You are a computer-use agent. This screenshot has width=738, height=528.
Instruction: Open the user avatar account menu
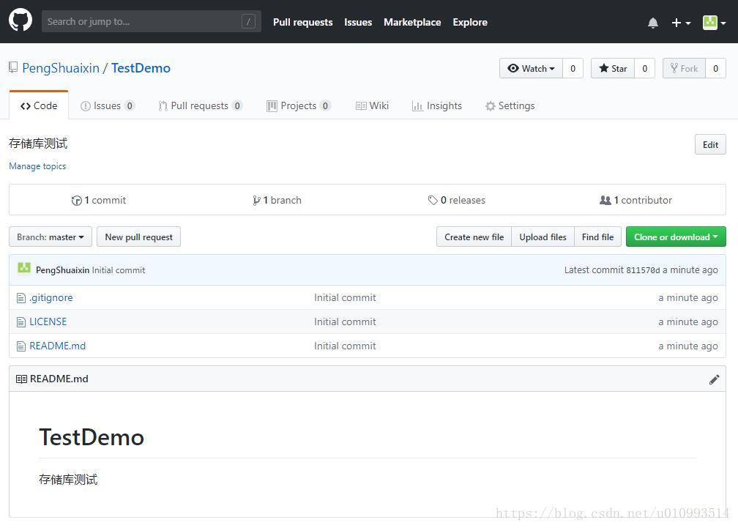pyautogui.click(x=714, y=22)
